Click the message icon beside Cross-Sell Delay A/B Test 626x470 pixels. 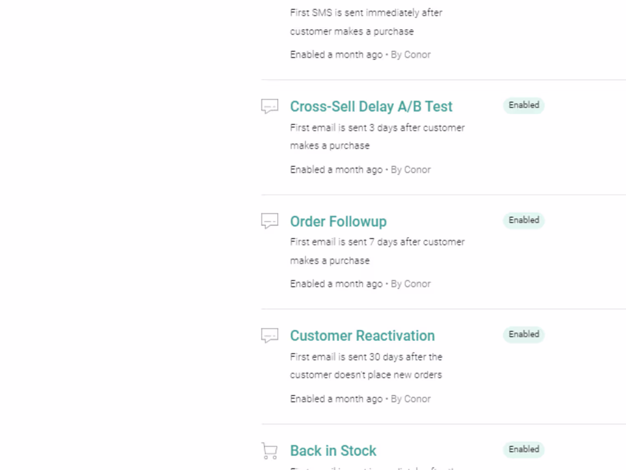(x=270, y=106)
